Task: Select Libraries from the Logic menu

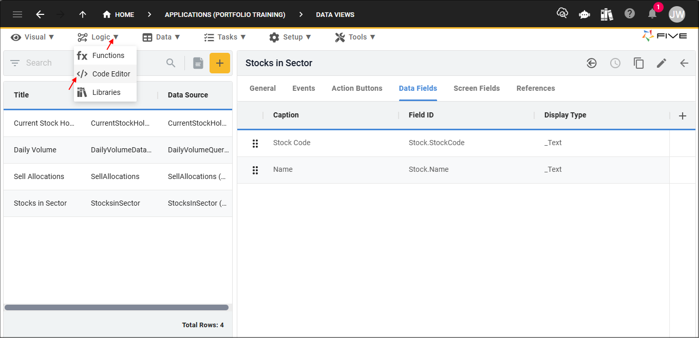Action: pos(105,92)
